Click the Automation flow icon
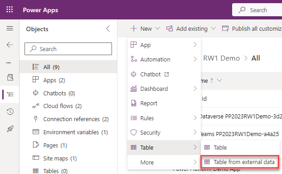The width and height of the screenshot is (282, 174). (134, 59)
